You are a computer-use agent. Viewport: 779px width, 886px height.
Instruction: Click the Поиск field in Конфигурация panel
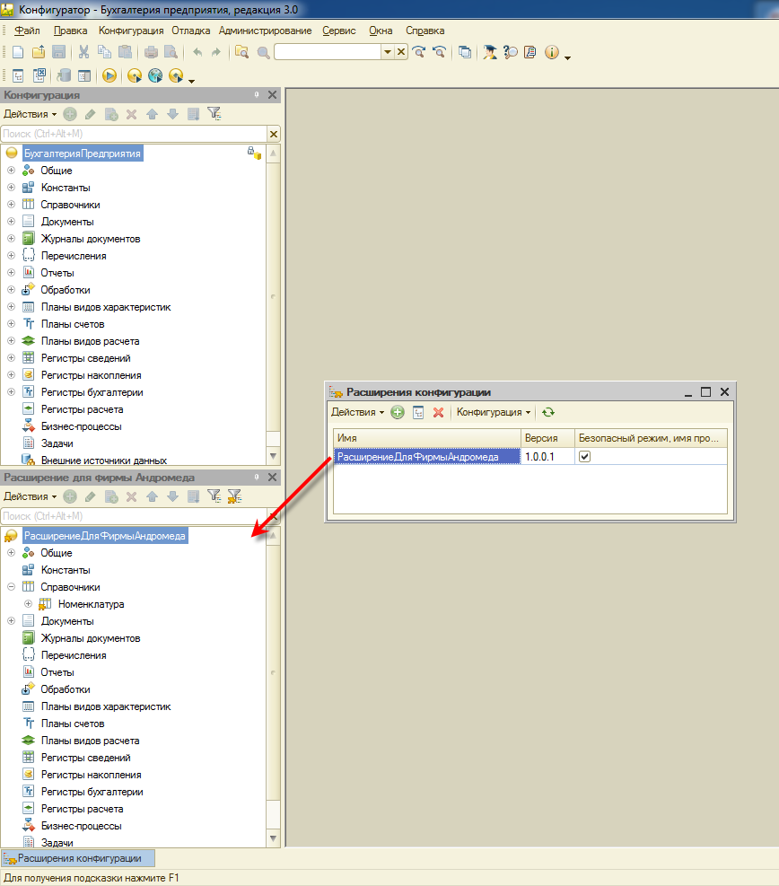[134, 134]
